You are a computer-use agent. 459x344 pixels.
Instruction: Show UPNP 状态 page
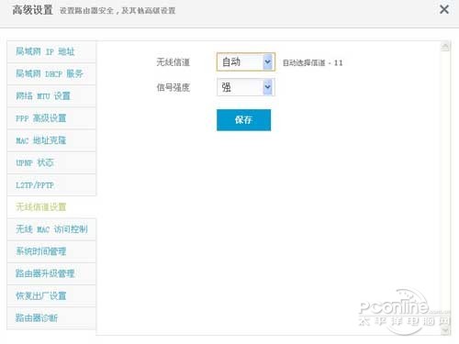[x=51, y=162]
